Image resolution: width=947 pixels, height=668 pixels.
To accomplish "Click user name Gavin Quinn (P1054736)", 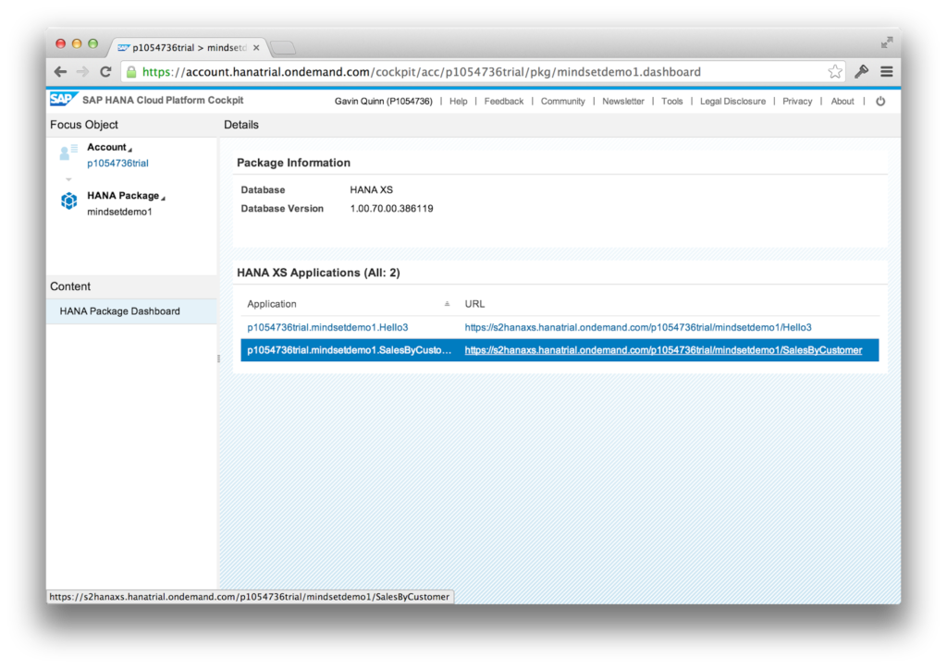I will (384, 102).
